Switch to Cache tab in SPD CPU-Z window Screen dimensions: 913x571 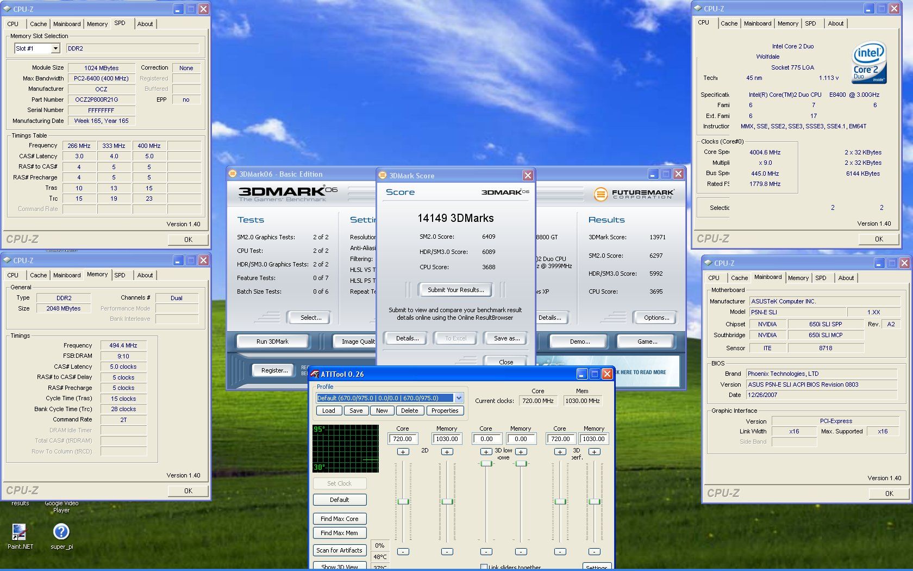pyautogui.click(x=38, y=24)
